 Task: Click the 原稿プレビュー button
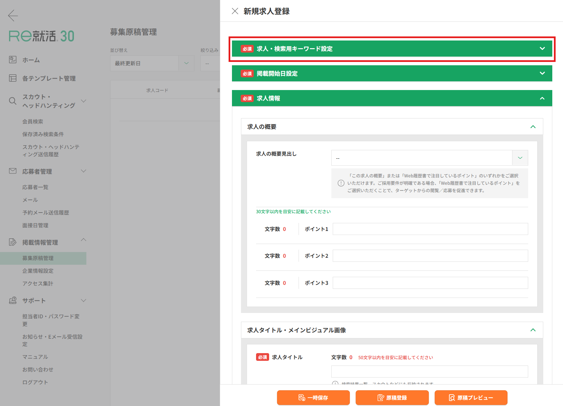point(471,398)
